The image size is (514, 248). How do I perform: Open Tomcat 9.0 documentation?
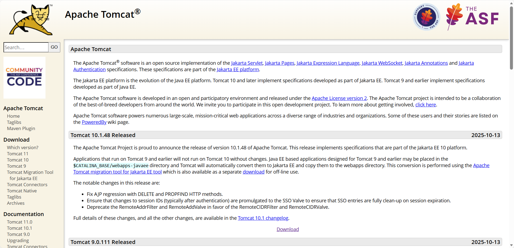click(18, 234)
